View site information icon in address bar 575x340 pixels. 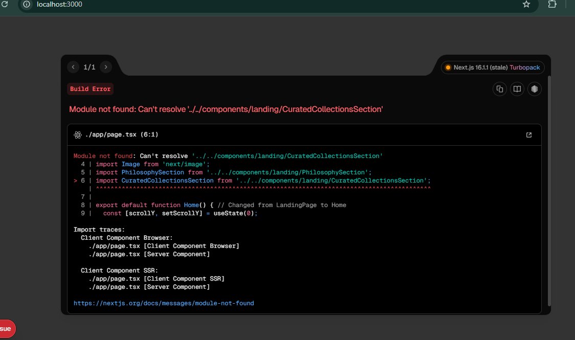click(27, 4)
